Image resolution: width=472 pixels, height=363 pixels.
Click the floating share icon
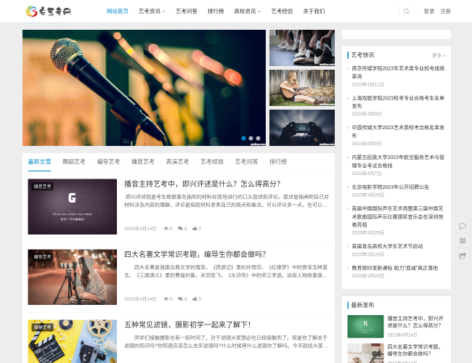[x=463, y=256]
